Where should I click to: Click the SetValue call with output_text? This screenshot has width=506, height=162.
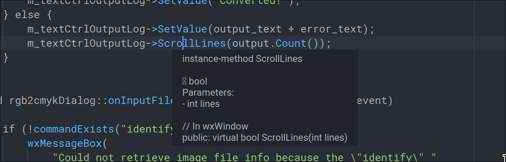tap(182, 29)
